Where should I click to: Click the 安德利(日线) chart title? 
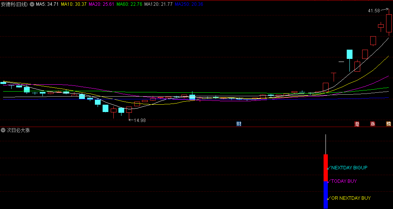pos(15,4)
